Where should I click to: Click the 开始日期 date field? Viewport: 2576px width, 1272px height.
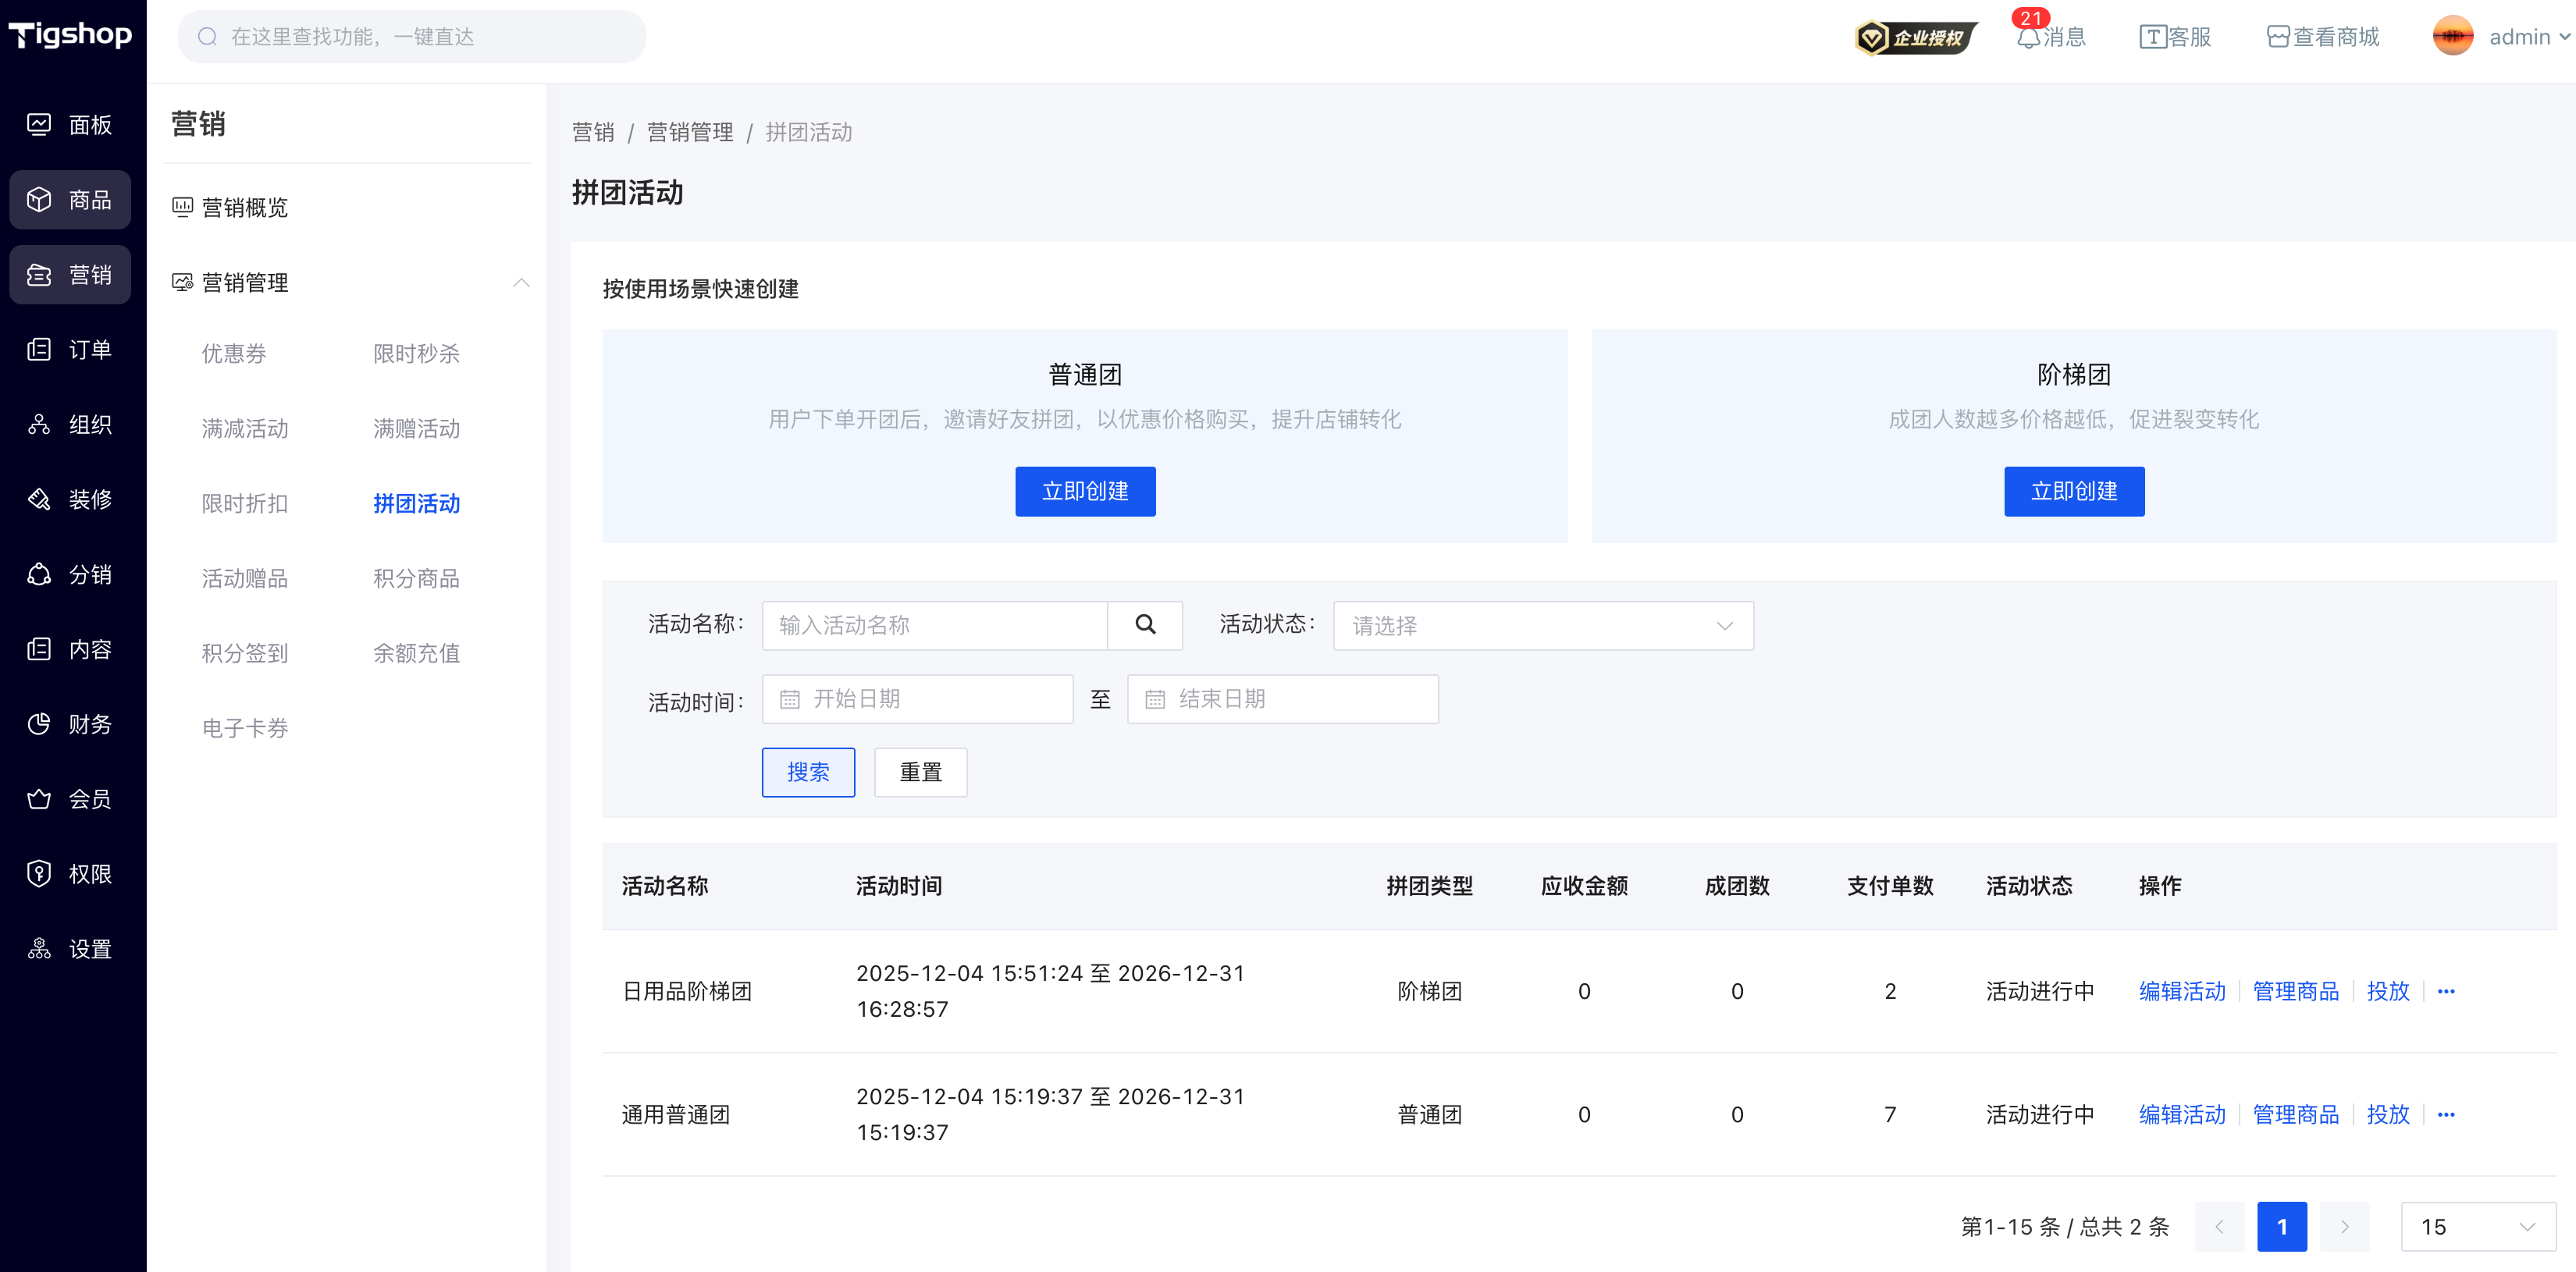(917, 699)
